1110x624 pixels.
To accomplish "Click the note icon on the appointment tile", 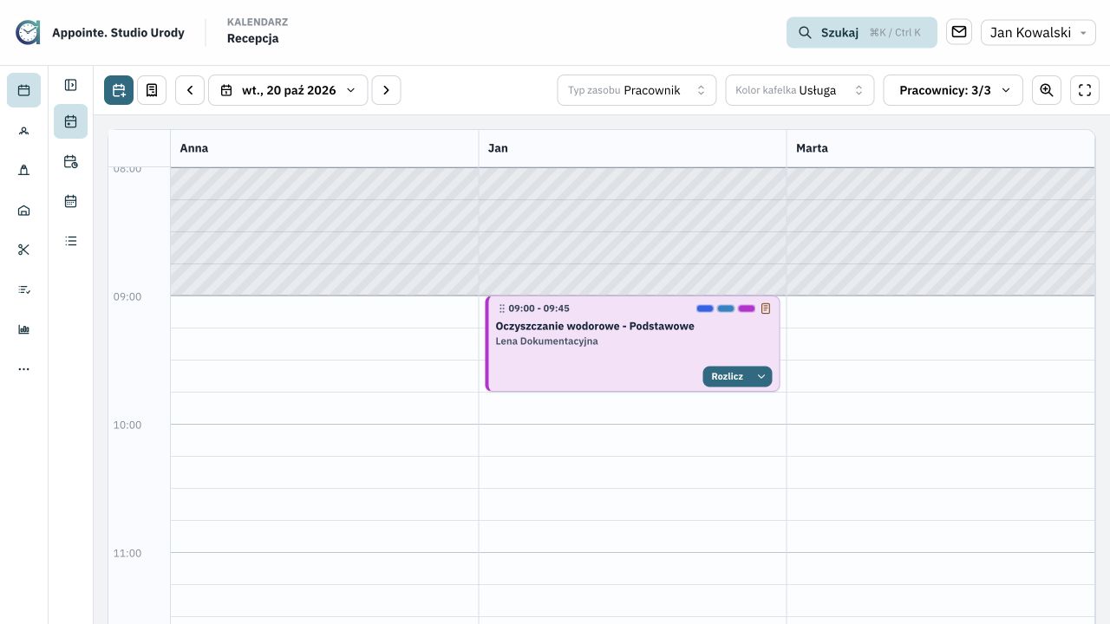I will 766,309.
